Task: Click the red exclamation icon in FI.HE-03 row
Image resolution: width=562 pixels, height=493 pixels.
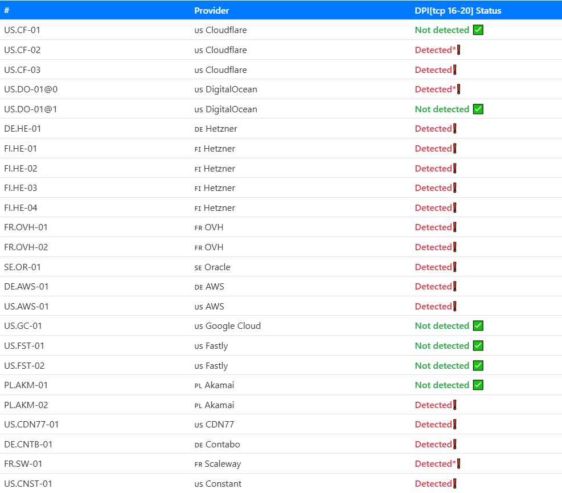Action: [455, 188]
